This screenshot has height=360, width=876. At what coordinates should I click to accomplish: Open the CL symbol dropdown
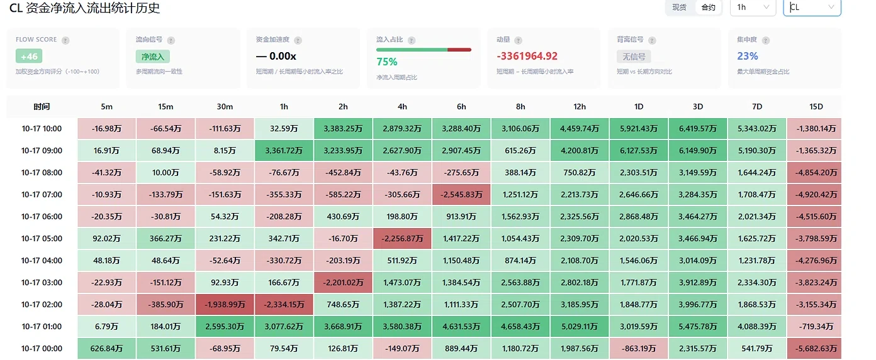(x=812, y=8)
